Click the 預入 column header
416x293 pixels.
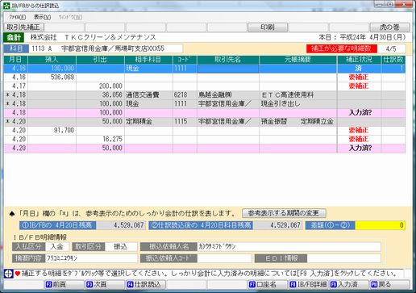coord(52,60)
